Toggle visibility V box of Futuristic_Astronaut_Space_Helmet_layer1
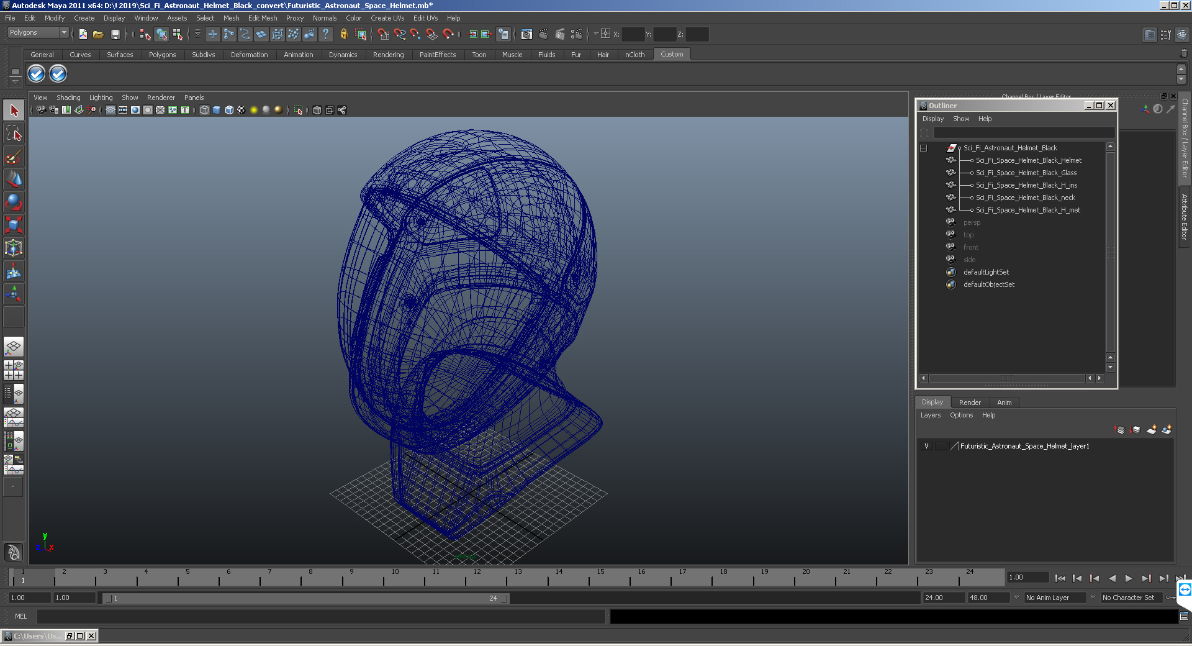This screenshot has height=646, width=1192. (x=926, y=446)
